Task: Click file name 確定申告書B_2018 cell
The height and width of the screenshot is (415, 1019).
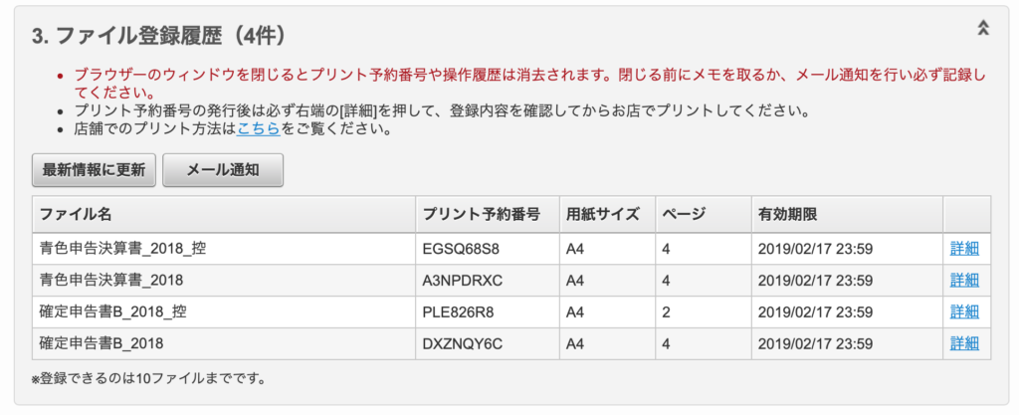Action: [x=102, y=343]
